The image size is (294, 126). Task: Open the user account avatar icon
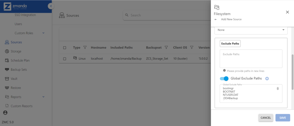point(5,113)
